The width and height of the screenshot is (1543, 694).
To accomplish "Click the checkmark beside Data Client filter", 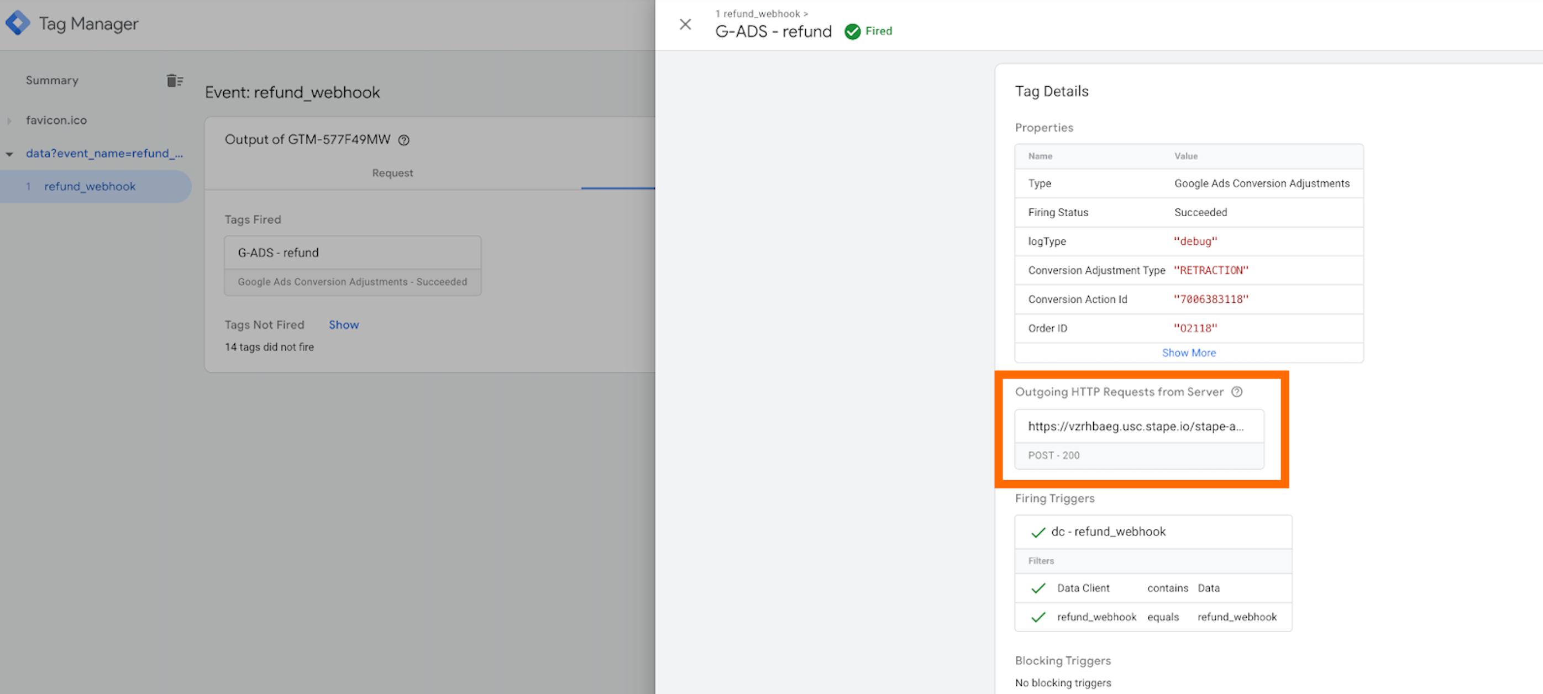I will [x=1038, y=588].
